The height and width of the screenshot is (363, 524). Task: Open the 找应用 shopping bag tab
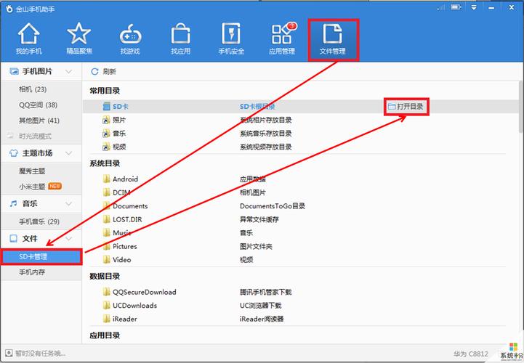pyautogui.click(x=180, y=38)
